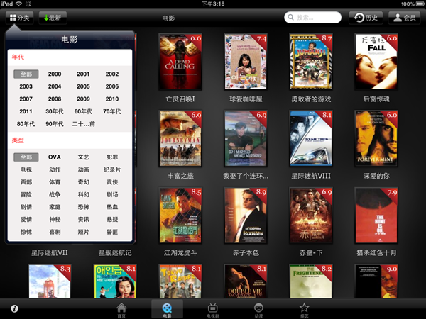Open the 赤壁-下 poster

coord(311,216)
